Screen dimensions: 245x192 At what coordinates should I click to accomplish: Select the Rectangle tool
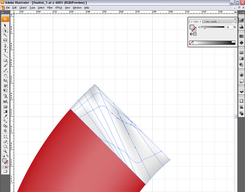coord(5,61)
